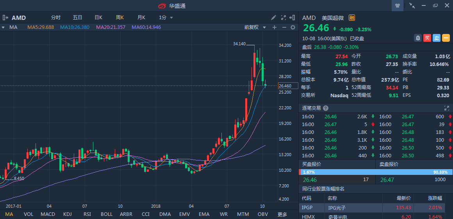Image resolution: width=453 pixels, height=219 pixels.
Task: Select the OBV indicator
Action: [262, 214]
